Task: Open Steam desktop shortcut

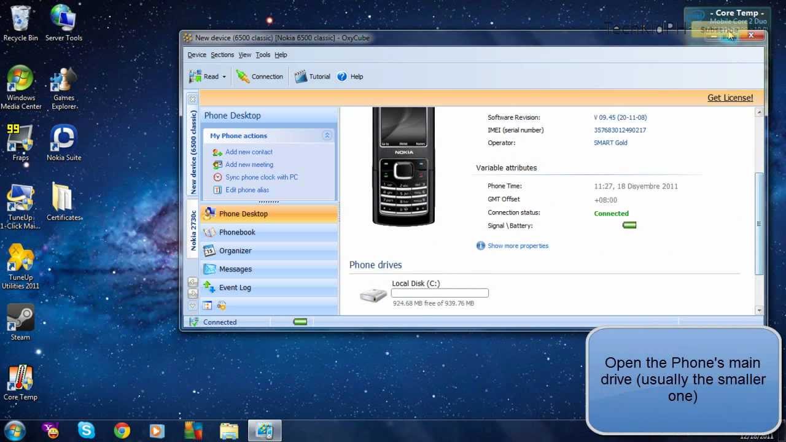Action: 20,322
